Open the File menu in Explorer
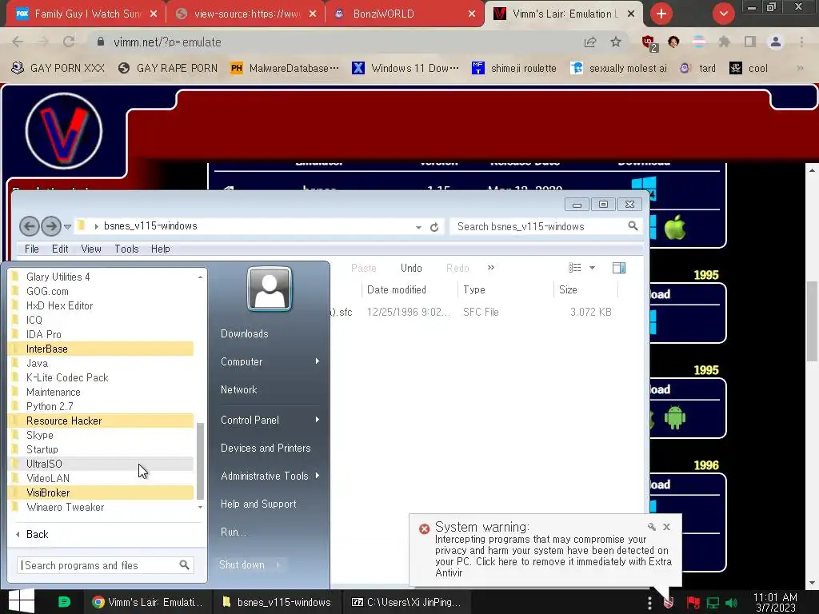This screenshot has width=819, height=614. click(x=32, y=249)
